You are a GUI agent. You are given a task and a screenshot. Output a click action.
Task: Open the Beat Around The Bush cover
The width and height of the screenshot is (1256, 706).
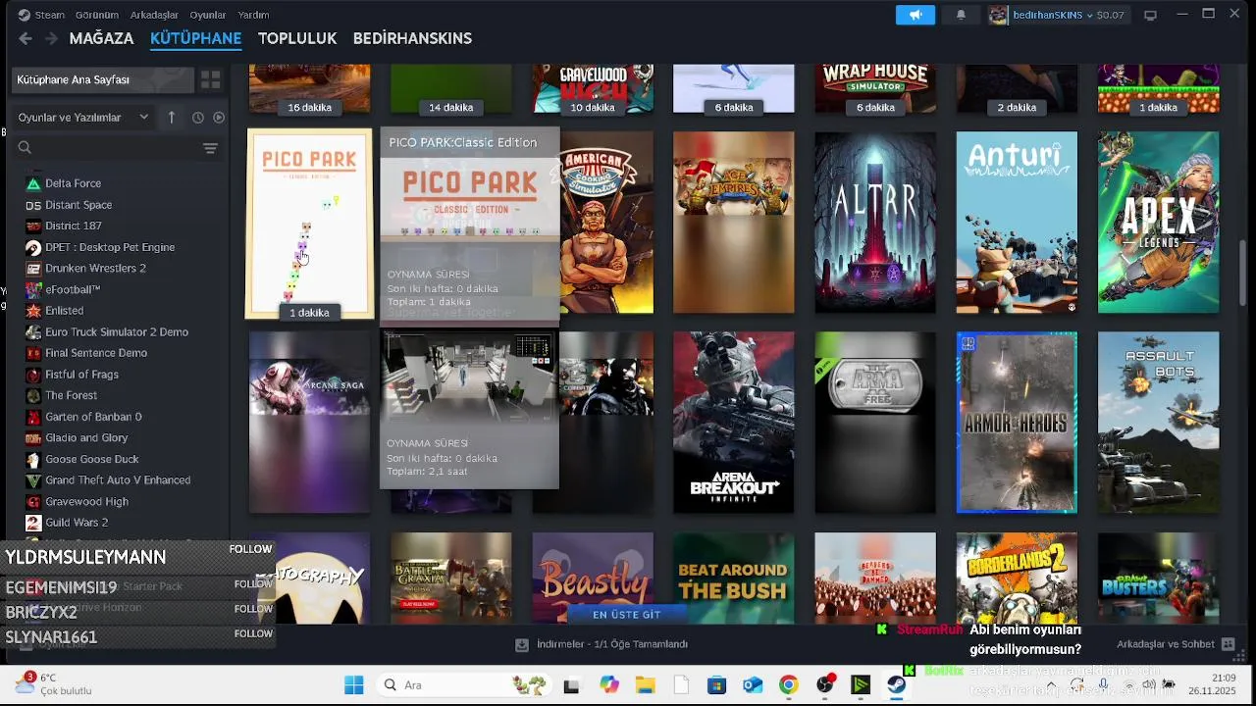tap(734, 579)
